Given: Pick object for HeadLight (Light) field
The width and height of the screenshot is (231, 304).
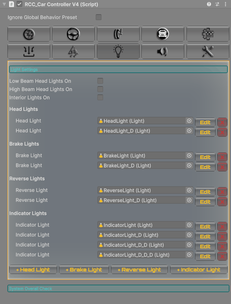Looking at the screenshot, I should click(x=189, y=121).
